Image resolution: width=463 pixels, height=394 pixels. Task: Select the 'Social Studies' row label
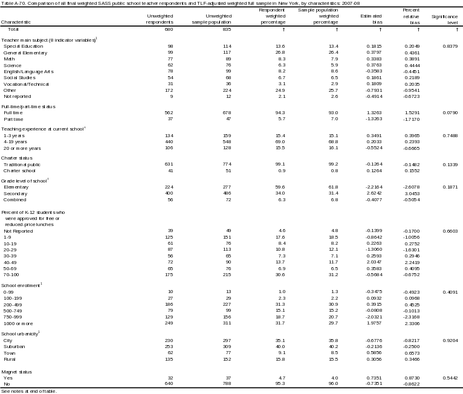[19, 78]
